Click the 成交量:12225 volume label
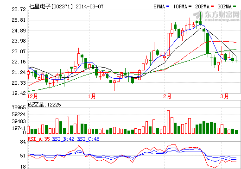 coord(44,105)
